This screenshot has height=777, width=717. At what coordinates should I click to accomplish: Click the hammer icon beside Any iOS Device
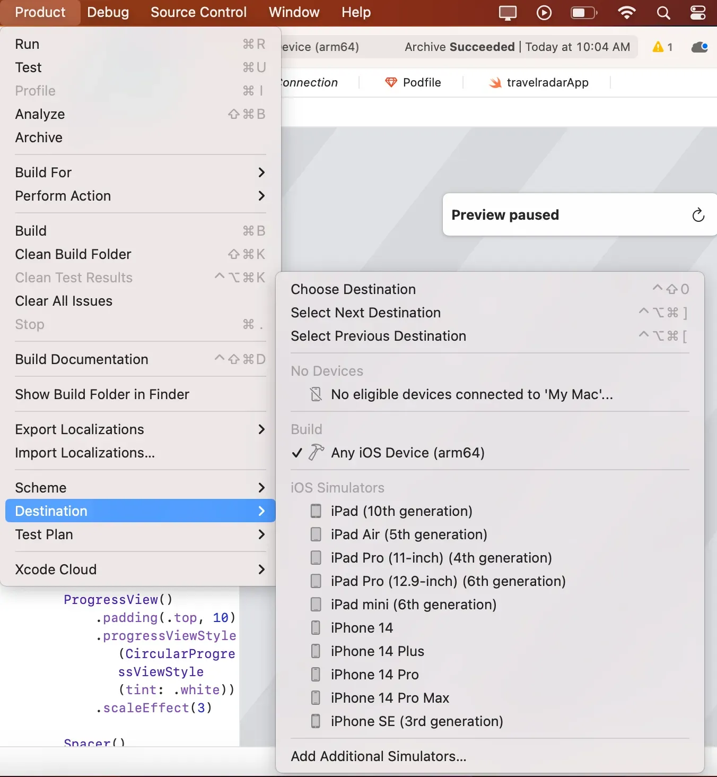pyautogui.click(x=316, y=452)
